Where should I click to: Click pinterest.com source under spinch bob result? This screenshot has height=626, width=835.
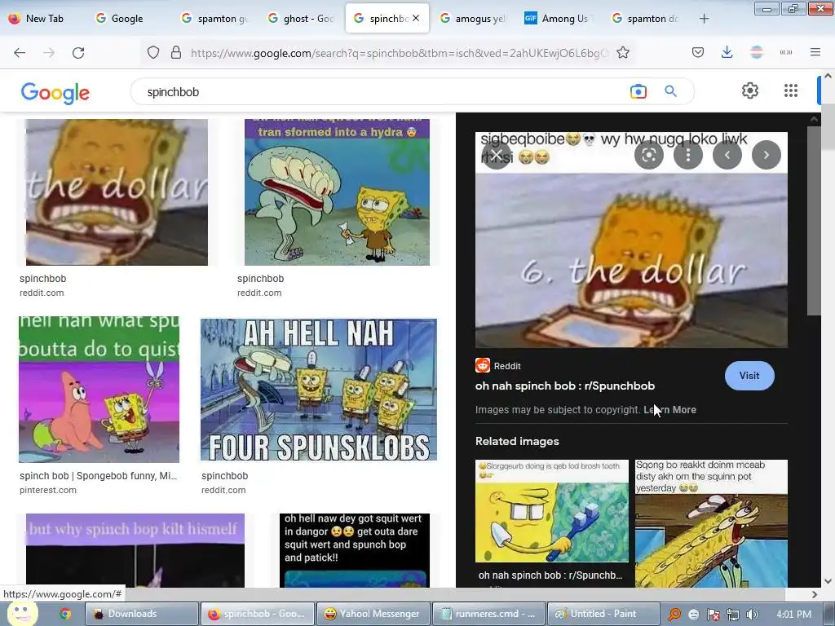tap(48, 490)
